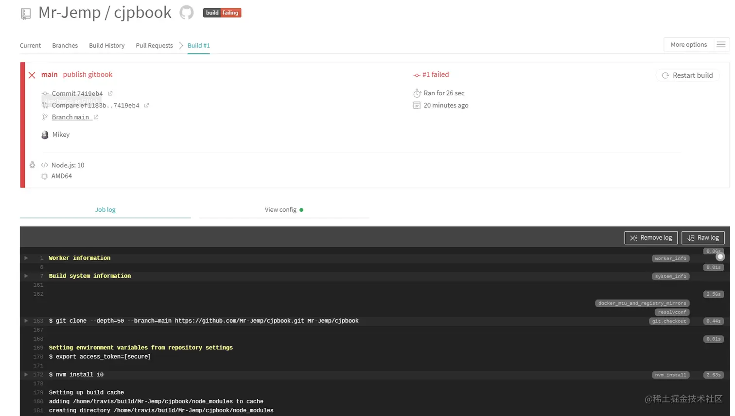735x416 pixels.
Task: Click the nvm.install log tag
Action: coord(670,375)
